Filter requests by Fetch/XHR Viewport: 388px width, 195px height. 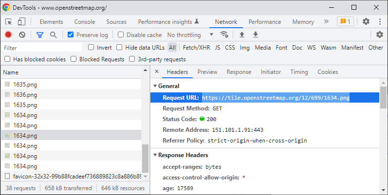pos(197,48)
